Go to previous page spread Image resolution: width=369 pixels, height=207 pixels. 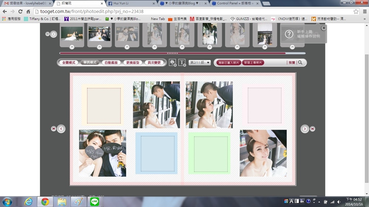point(61,129)
